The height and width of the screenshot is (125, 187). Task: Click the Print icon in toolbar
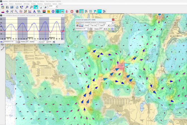pyautogui.click(x=17, y=7)
